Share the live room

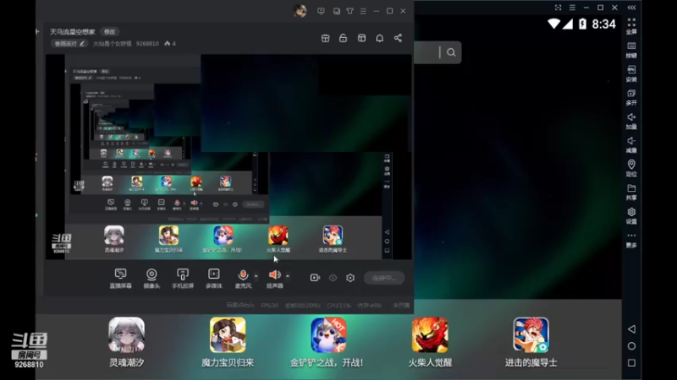click(398, 38)
